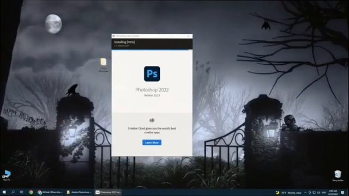Viewport: 349px width, 196px height.
Task: Click the Creative Cloud logo icon
Action: 152,120
